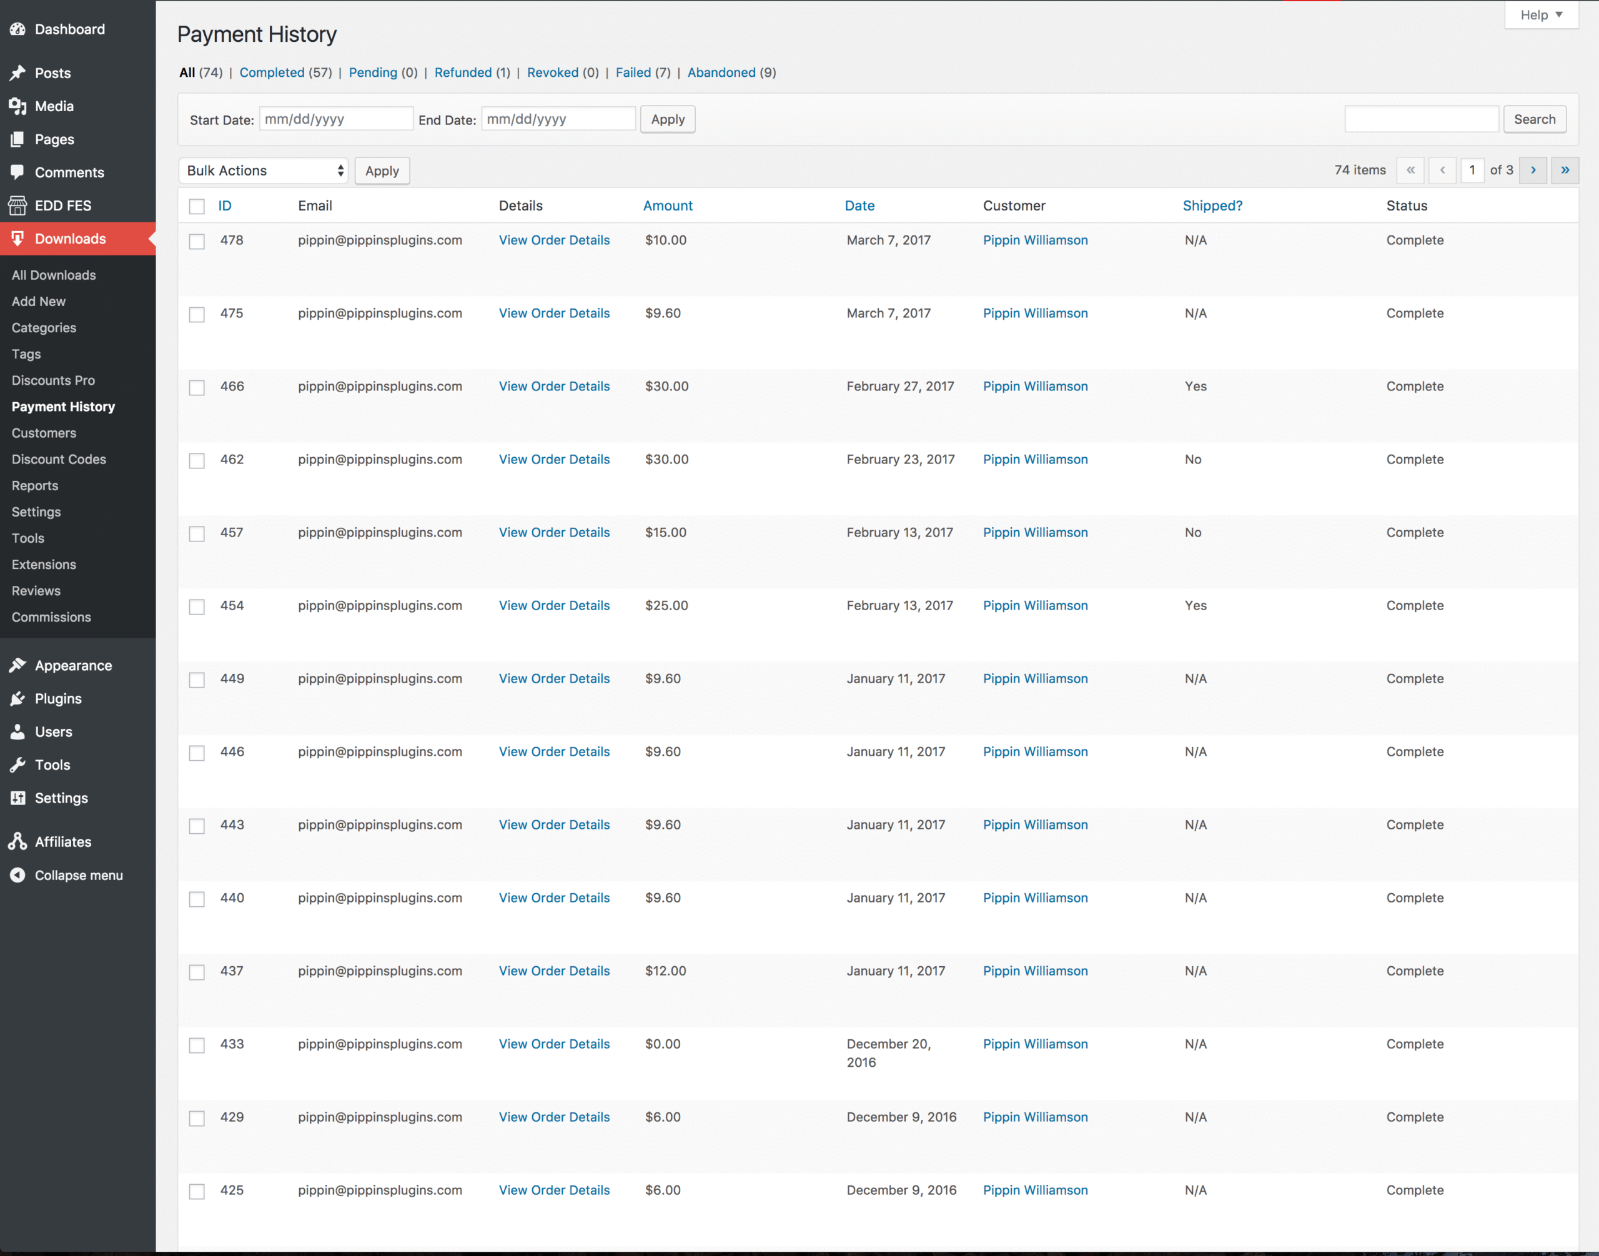
Task: Open the Plugins plug icon
Action: pyautogui.click(x=17, y=699)
